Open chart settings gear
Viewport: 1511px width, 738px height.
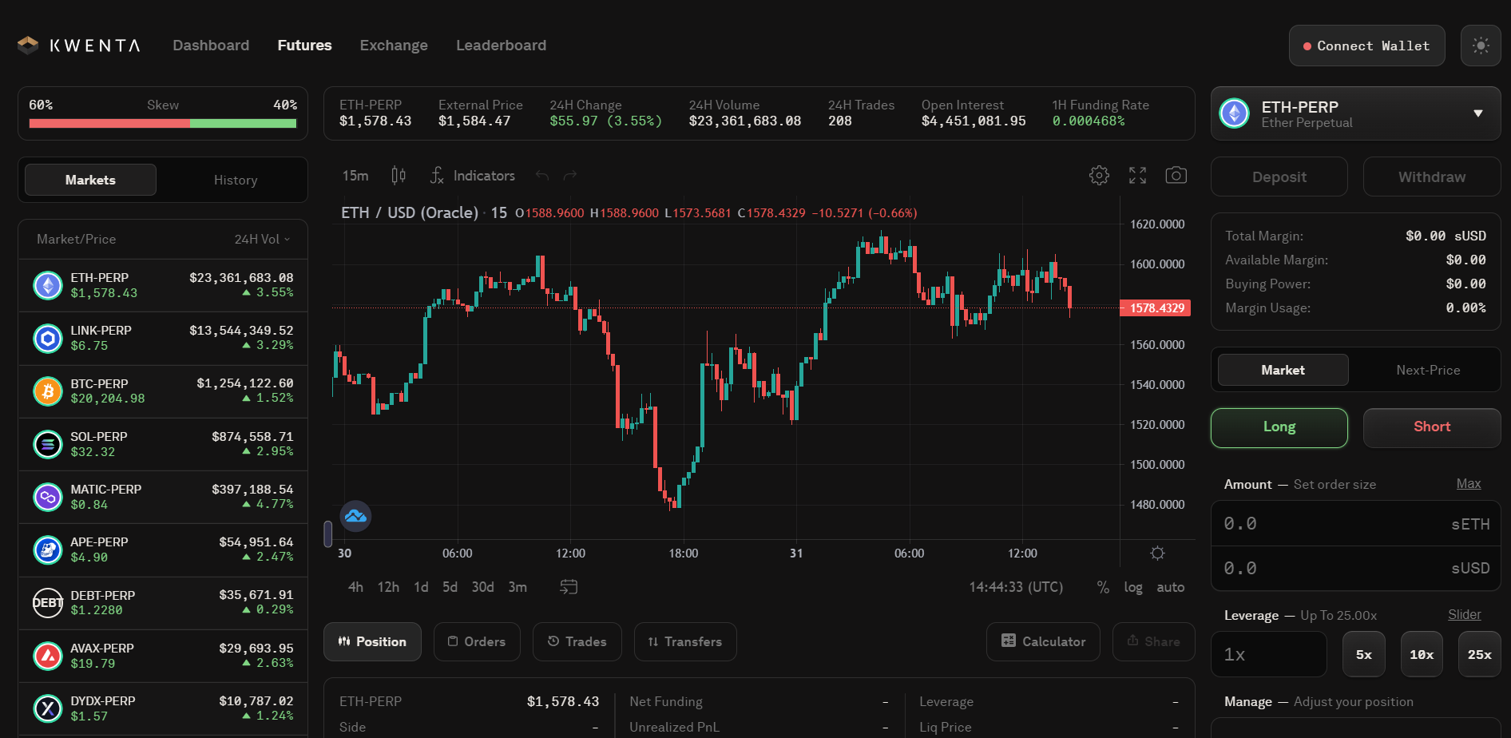1099,176
